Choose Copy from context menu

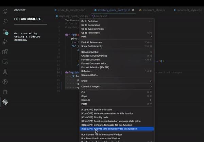[x=117, y=96]
